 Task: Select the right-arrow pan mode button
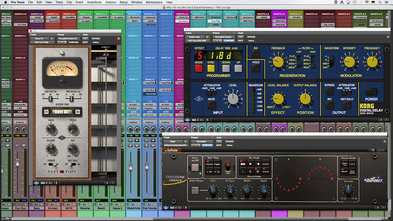tap(250, 164)
